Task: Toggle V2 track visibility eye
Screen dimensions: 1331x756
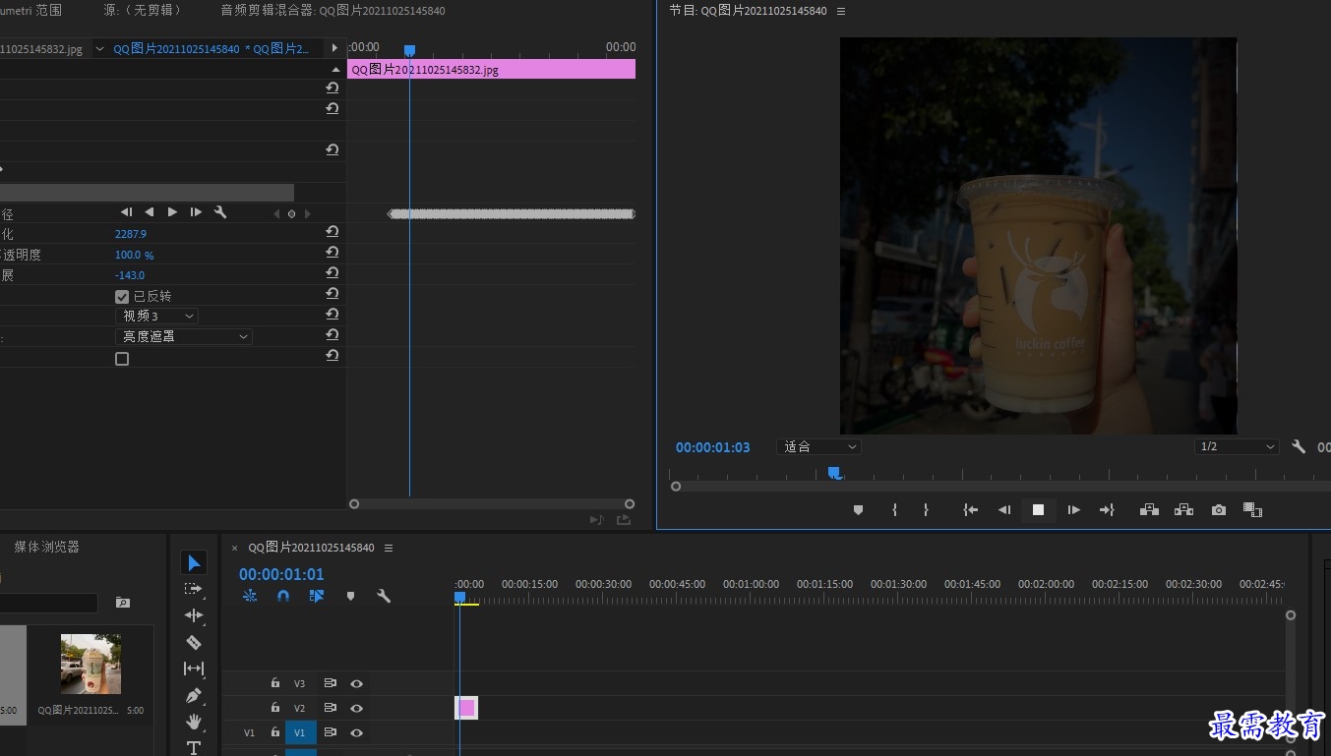Action: pyautogui.click(x=357, y=708)
